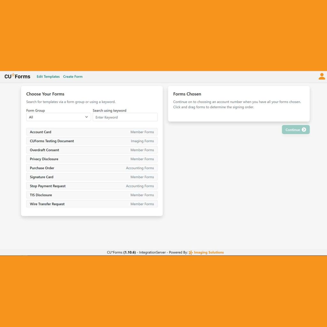Focus the Enter Keyword search field

tap(125, 117)
